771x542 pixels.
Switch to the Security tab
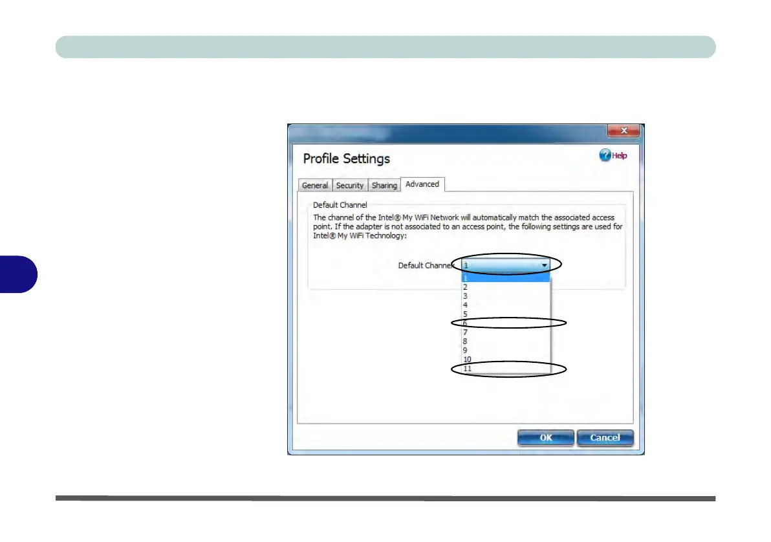tap(350, 186)
